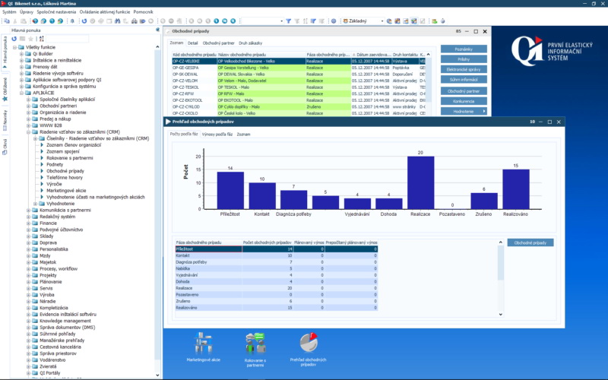This screenshot has width=608, height=380.
Task: Click the round globe icon before Základný dropdown
Action: [334, 21]
